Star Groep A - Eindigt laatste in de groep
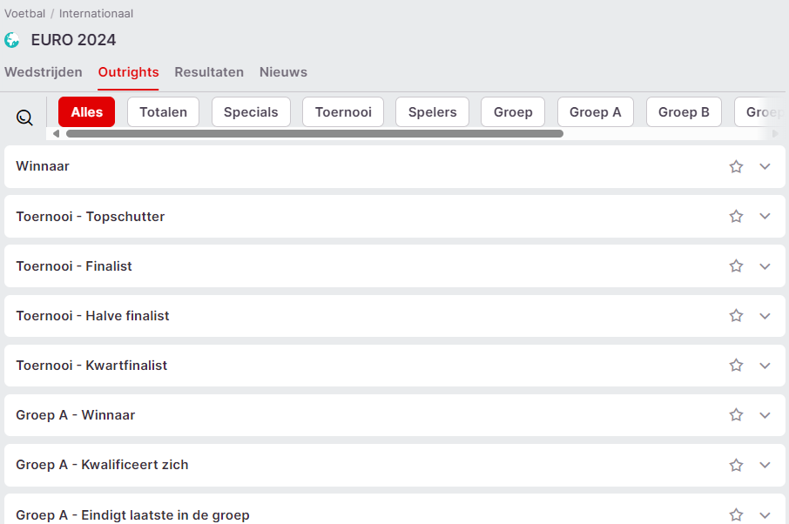789x524 pixels. click(736, 514)
